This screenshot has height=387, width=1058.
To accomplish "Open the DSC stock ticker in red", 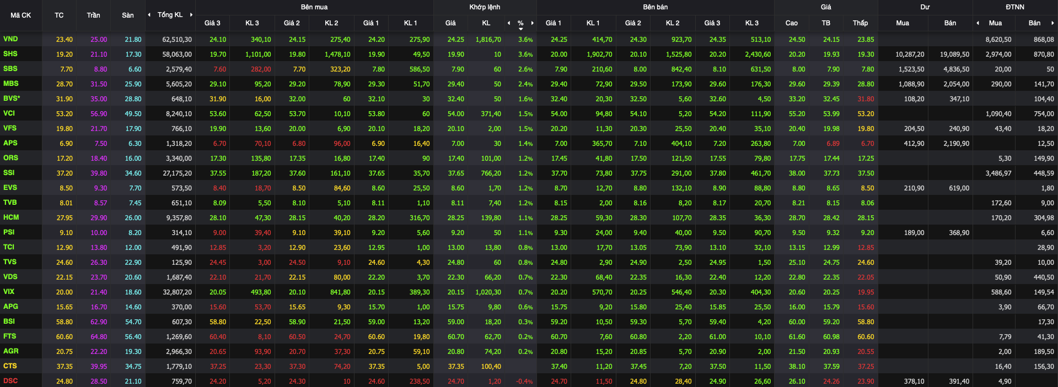I will [x=10, y=381].
